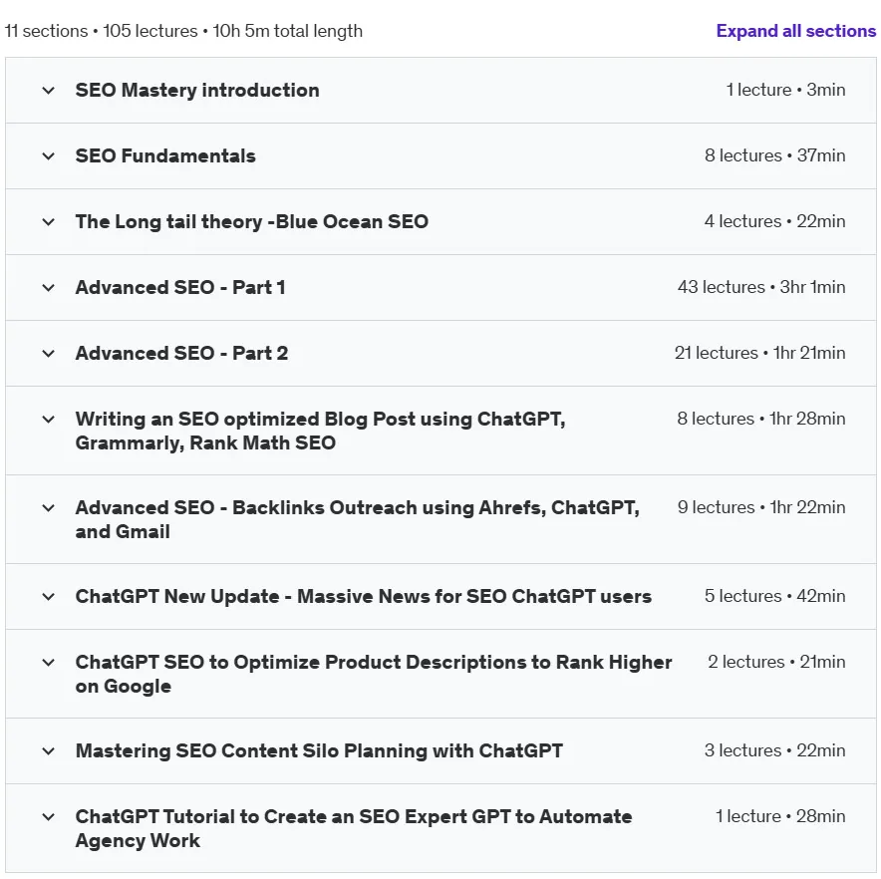Click the SEO Fundamentals section title
The height and width of the screenshot is (879, 881).
pos(165,155)
